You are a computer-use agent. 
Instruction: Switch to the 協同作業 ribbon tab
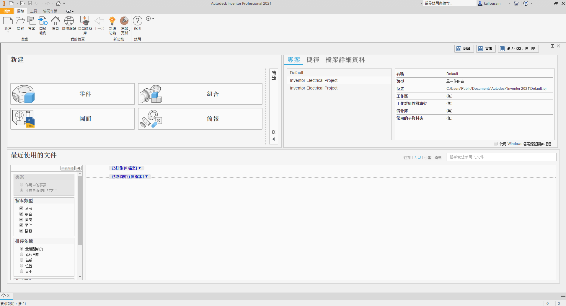50,11
